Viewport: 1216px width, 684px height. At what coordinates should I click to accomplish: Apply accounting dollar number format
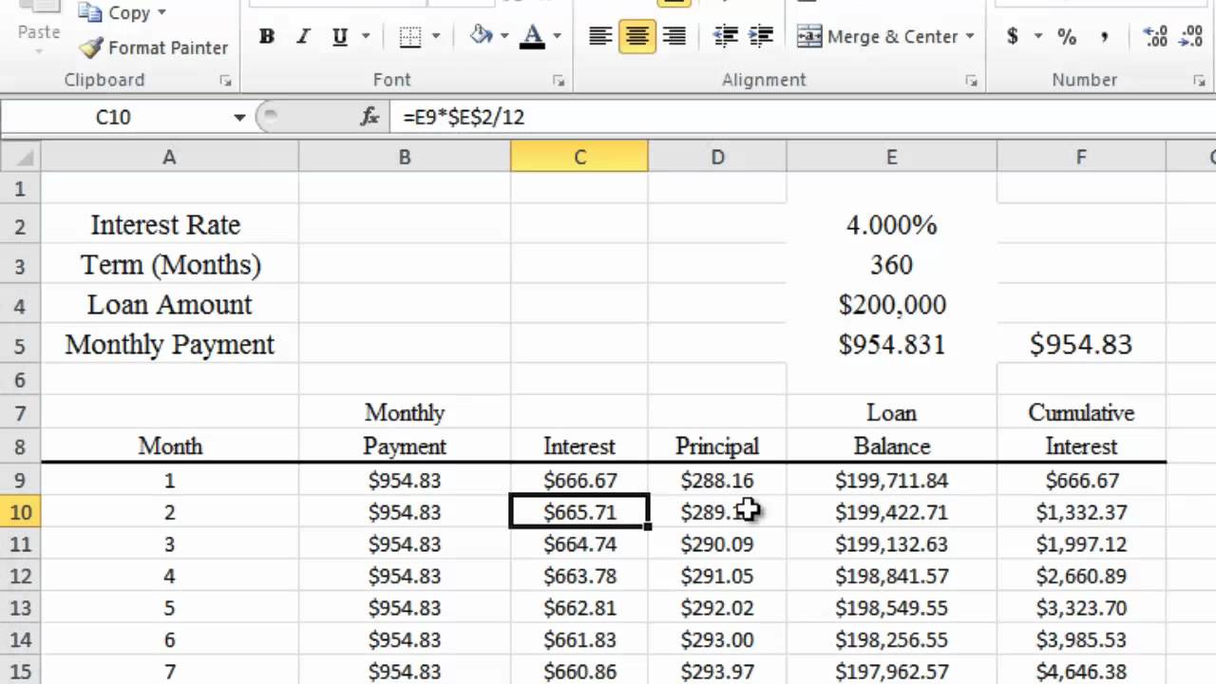(x=1013, y=37)
